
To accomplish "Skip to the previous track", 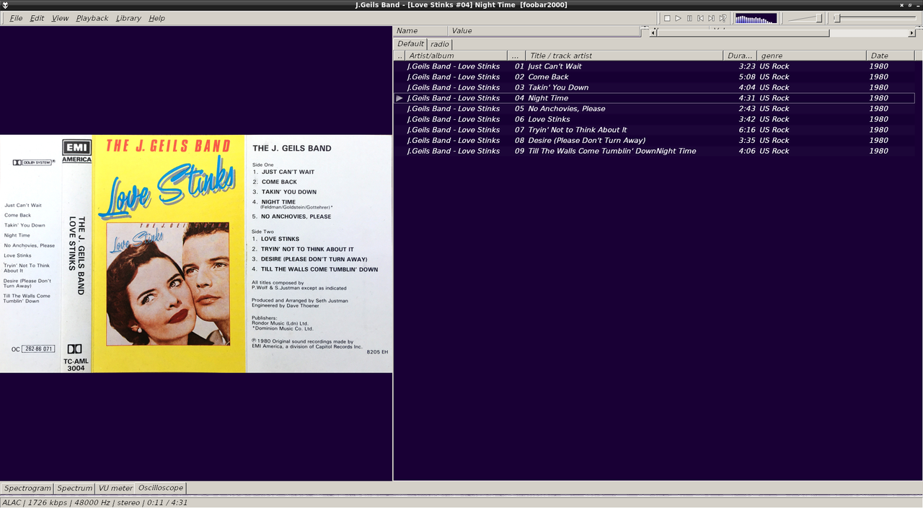I will coord(700,18).
